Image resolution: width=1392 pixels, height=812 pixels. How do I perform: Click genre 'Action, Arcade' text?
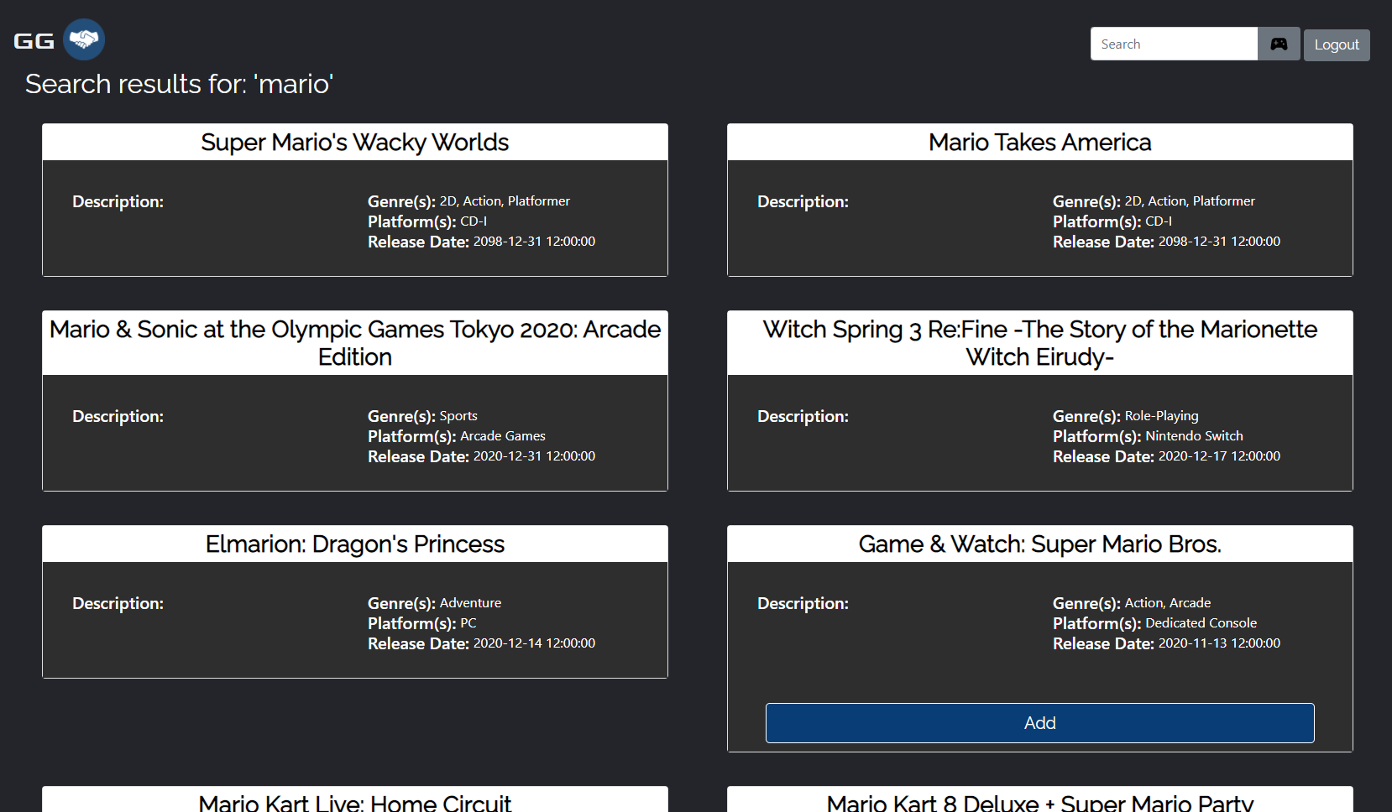(x=1167, y=603)
